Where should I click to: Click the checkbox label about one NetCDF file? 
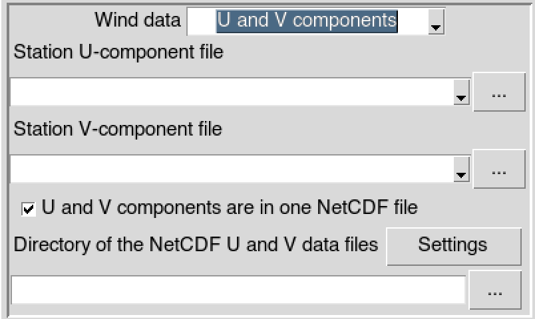230,207
